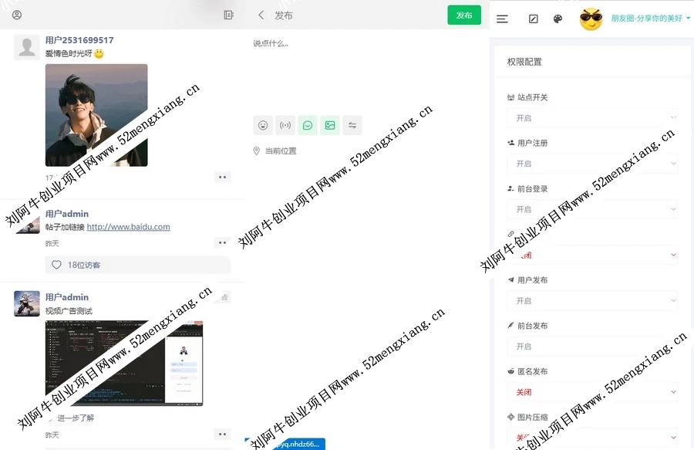Image resolution: width=694 pixels, height=450 pixels.
Task: Select the broadcast signal icon
Action: [x=285, y=125]
